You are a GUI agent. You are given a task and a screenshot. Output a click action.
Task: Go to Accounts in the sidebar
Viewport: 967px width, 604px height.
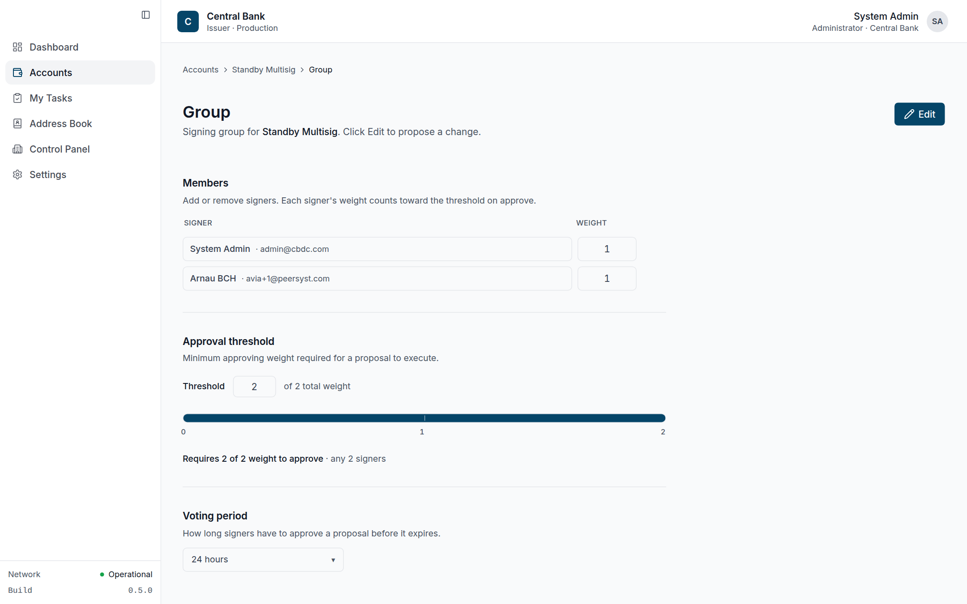[80, 72]
